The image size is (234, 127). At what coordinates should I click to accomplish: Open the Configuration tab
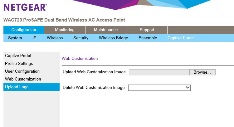coord(24,30)
